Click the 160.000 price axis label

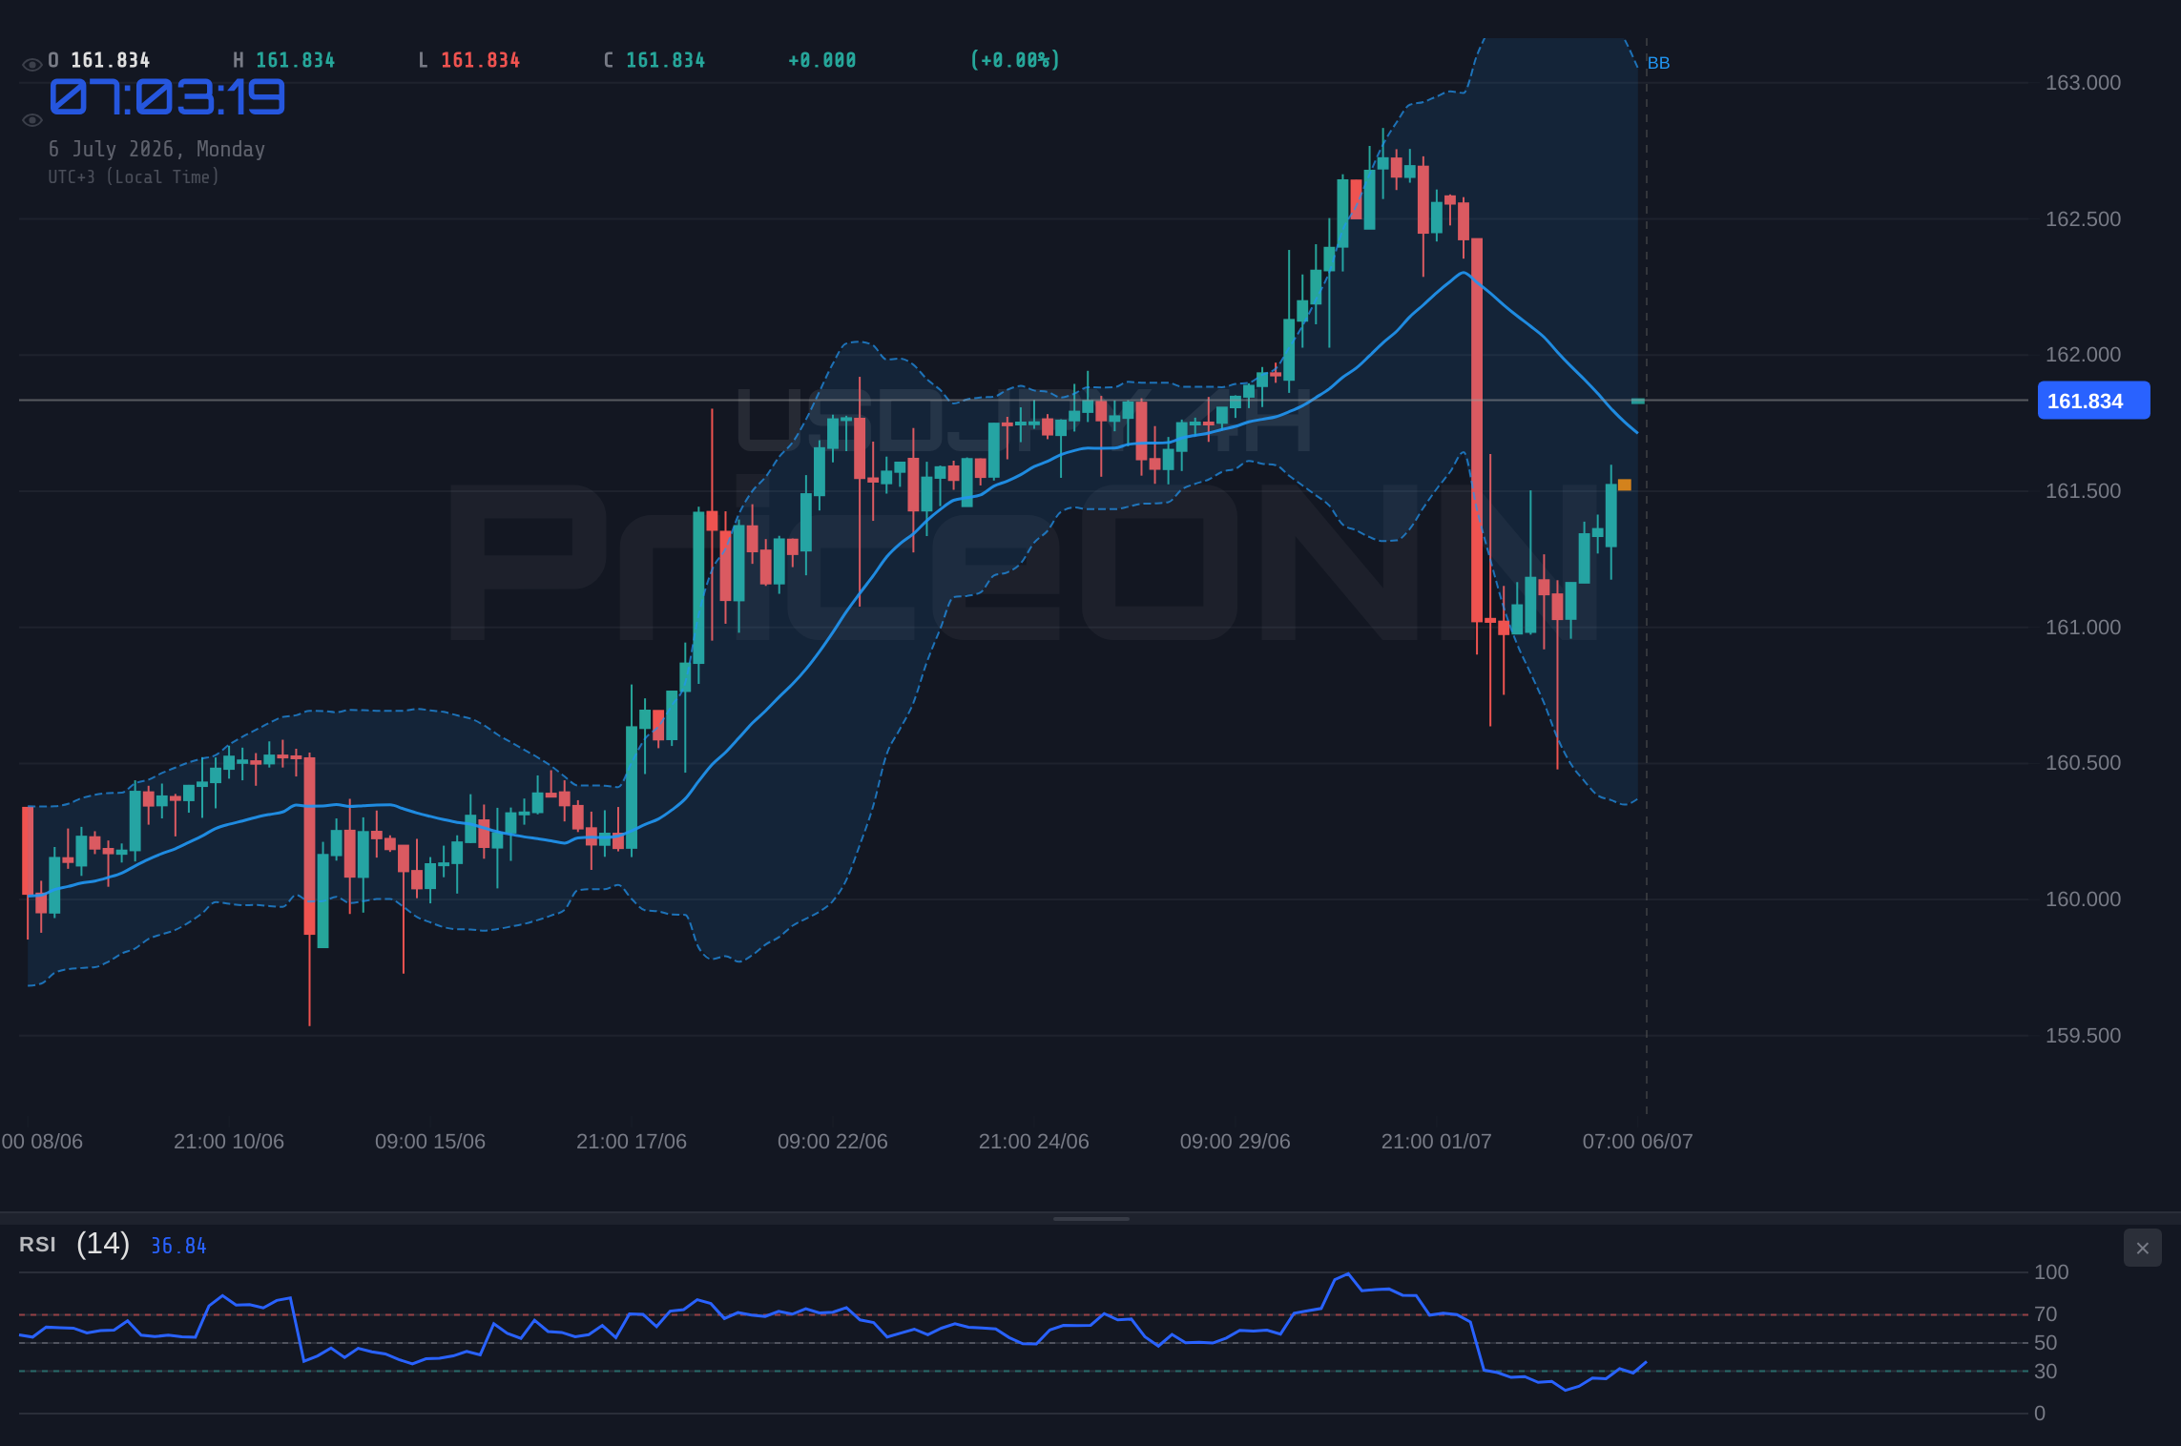(2083, 899)
